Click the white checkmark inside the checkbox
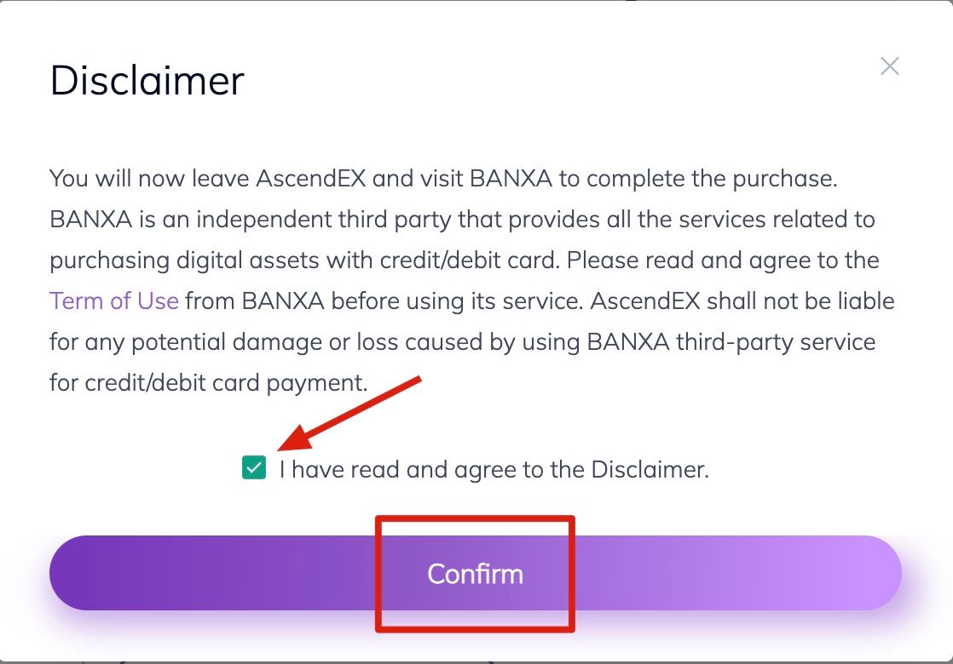The height and width of the screenshot is (664, 953). coord(254,467)
